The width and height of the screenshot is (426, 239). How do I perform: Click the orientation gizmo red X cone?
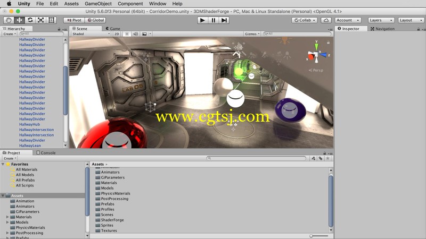(x=311, y=57)
